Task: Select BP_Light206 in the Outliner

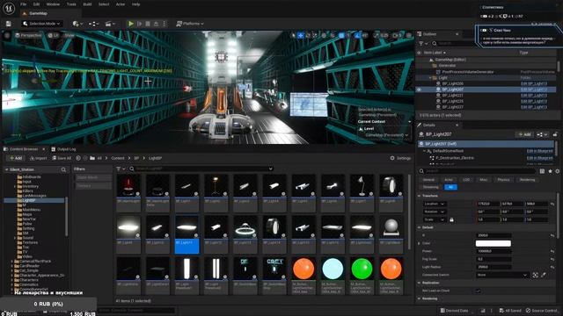Action: click(x=452, y=83)
